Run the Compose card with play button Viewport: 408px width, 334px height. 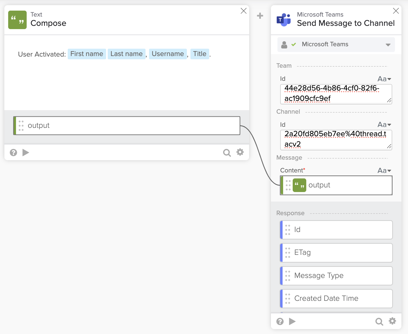26,153
